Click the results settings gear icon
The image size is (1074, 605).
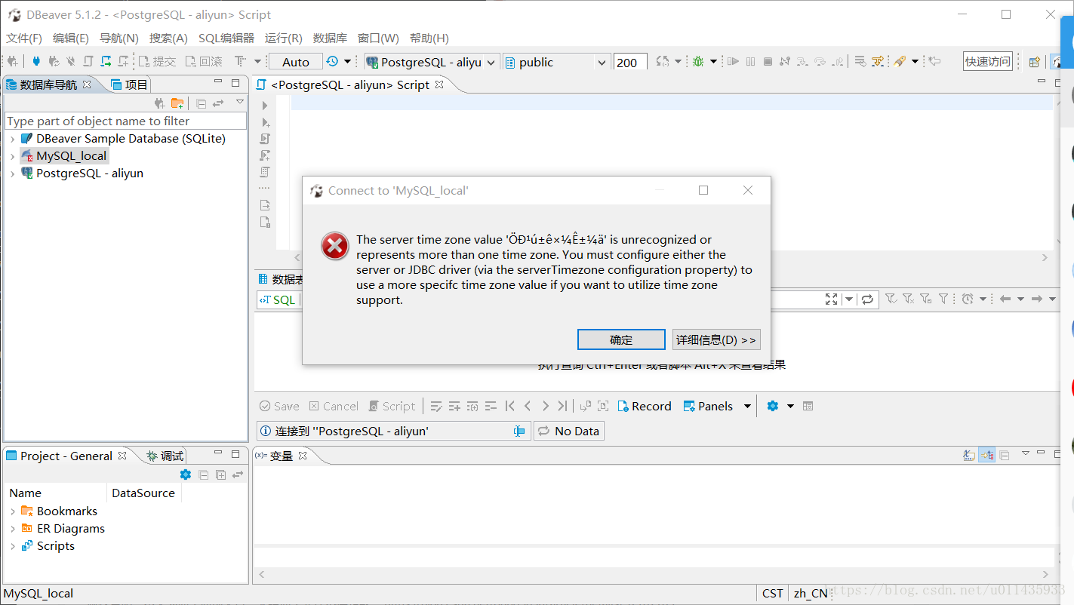(x=772, y=406)
